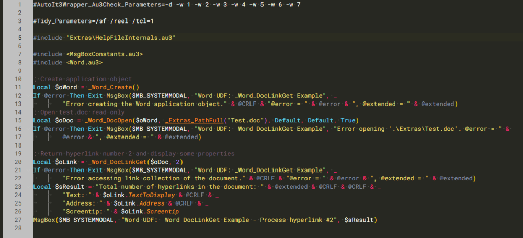Click line number 1 in the gutter

point(20,5)
